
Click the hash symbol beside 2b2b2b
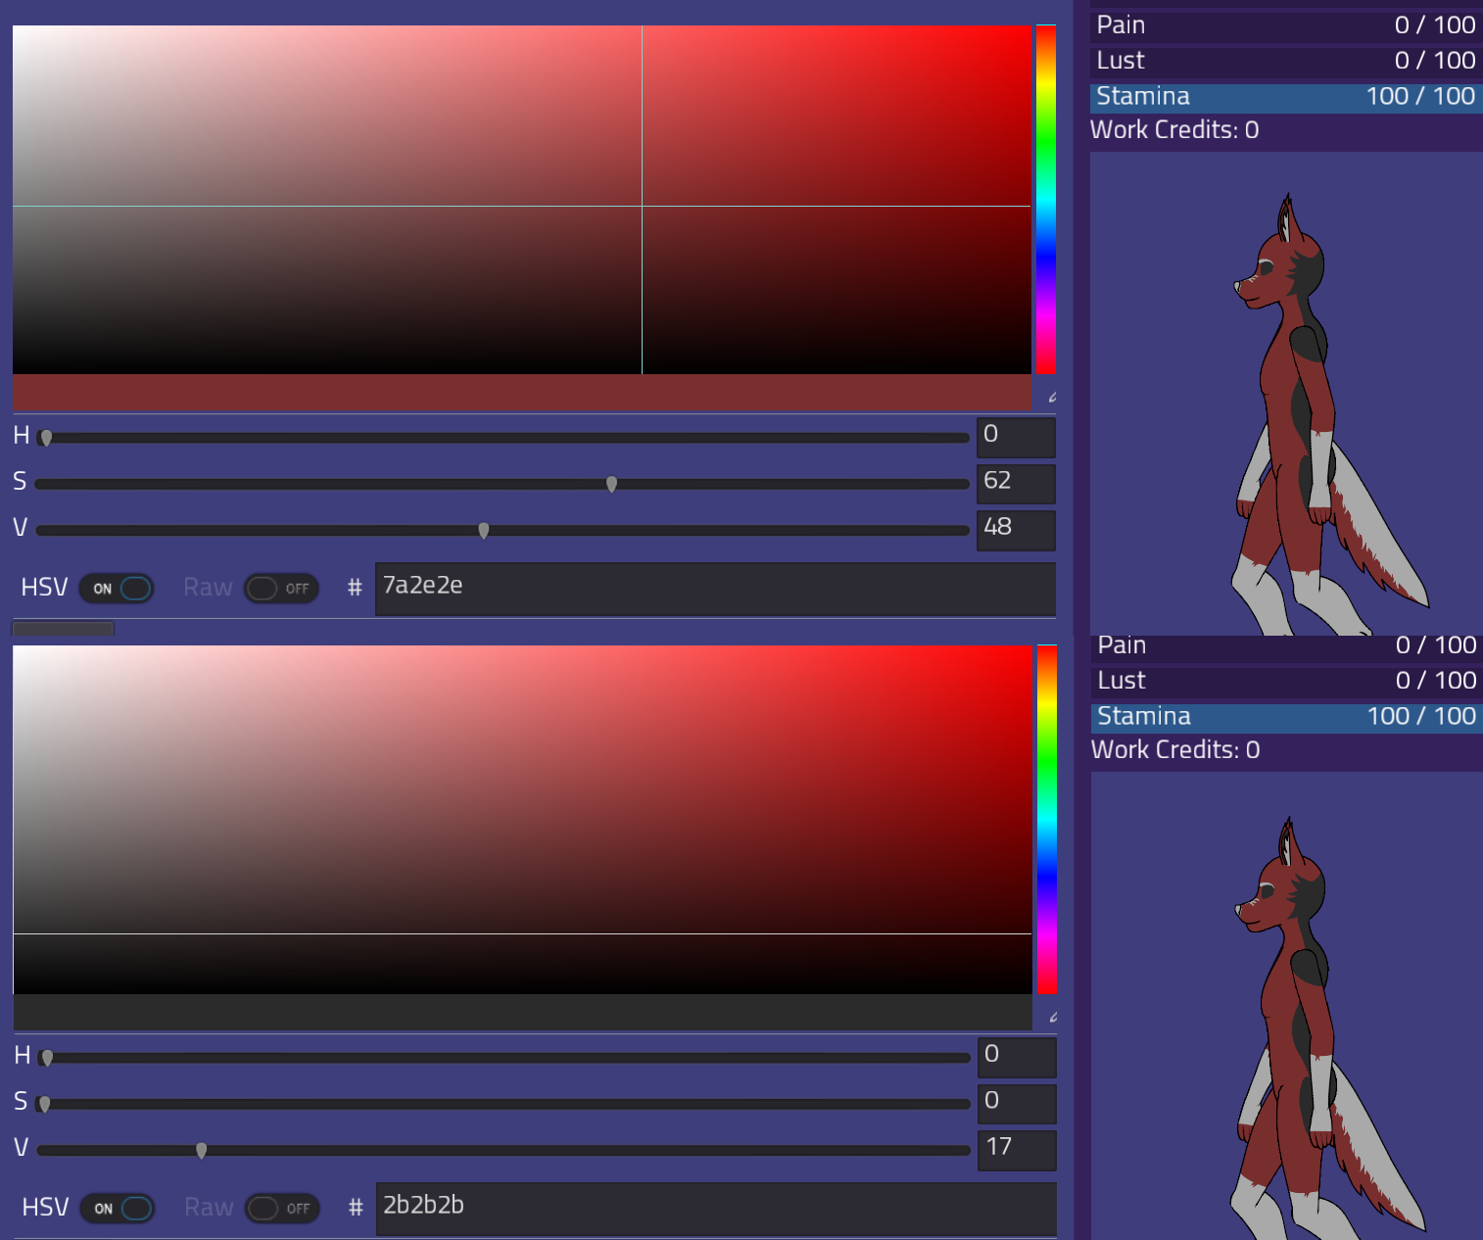pyautogui.click(x=356, y=1208)
